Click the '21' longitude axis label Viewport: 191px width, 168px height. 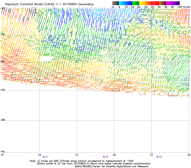coord(77,155)
